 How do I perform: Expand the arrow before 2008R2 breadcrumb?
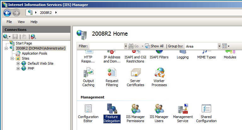(36, 13)
